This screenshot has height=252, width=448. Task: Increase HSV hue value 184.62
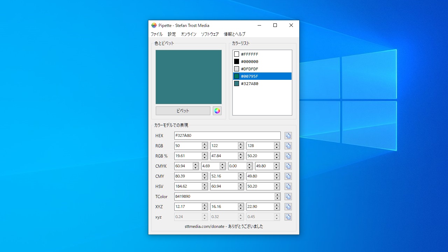click(x=205, y=185)
